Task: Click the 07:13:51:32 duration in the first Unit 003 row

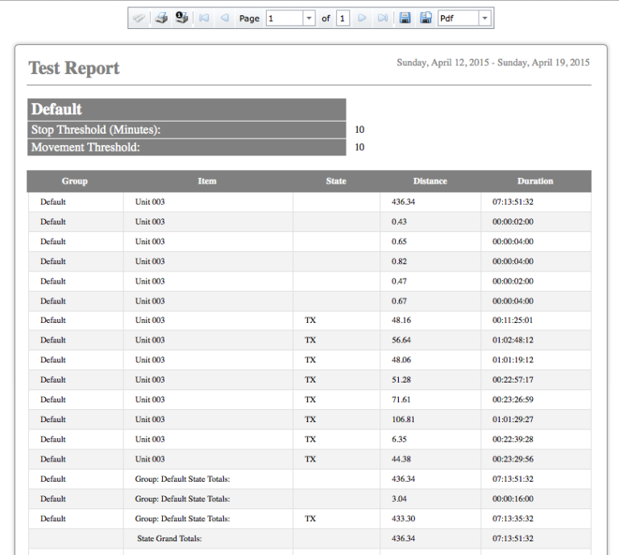Action: click(513, 202)
